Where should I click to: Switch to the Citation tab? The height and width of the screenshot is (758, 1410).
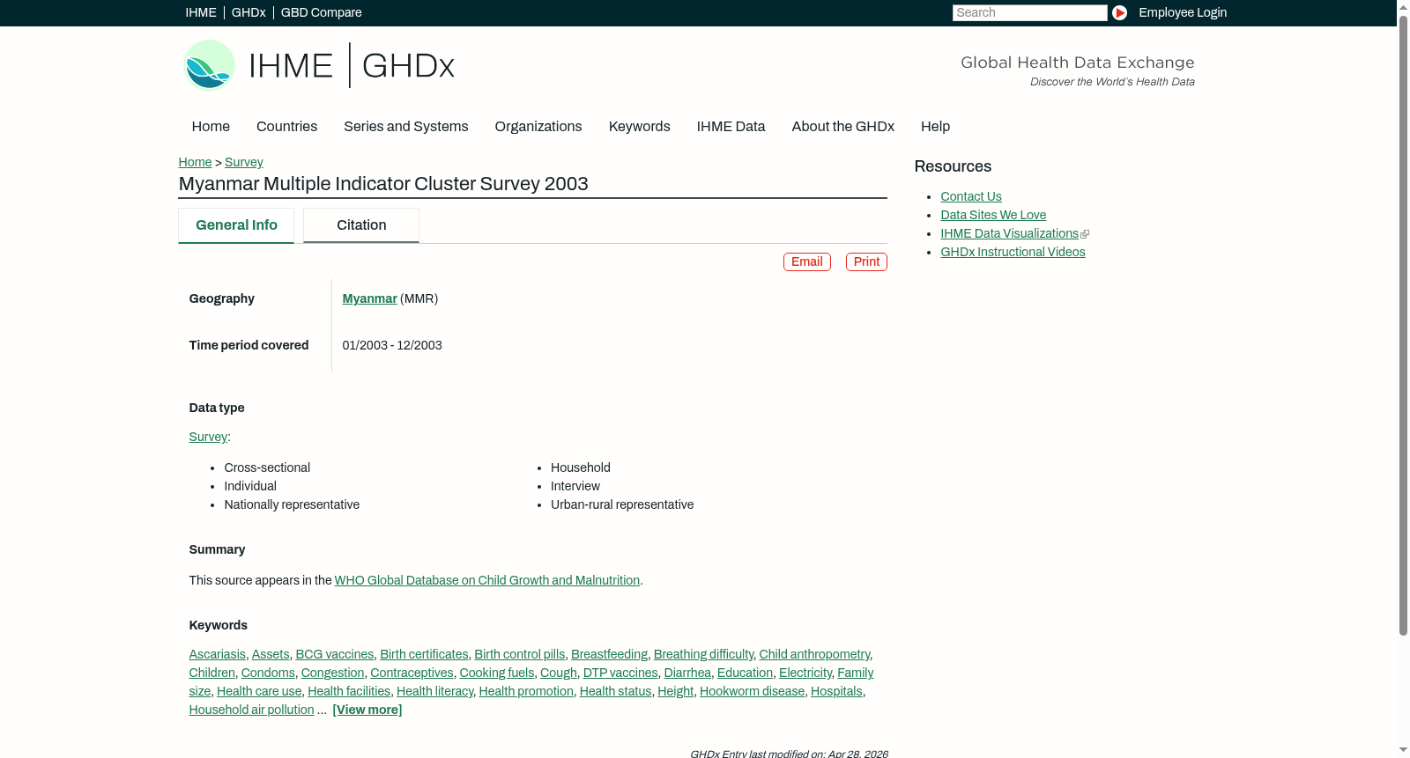click(361, 225)
